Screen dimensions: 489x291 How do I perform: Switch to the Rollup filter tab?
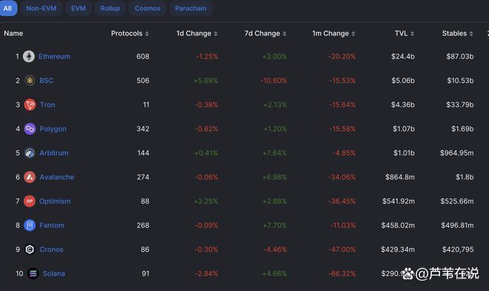coord(110,8)
